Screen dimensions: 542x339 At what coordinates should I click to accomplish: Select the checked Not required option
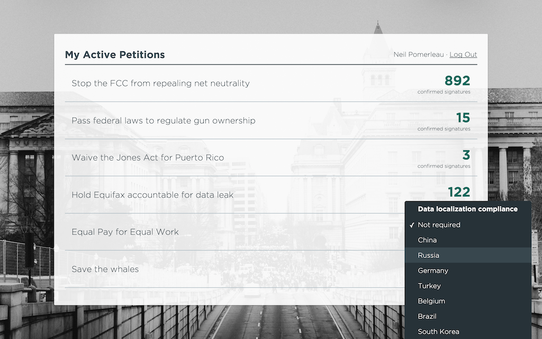click(x=468, y=225)
